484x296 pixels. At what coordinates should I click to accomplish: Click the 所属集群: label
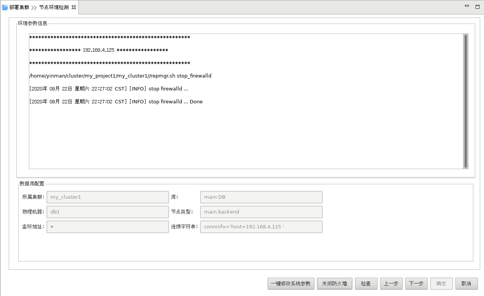pyautogui.click(x=33, y=197)
